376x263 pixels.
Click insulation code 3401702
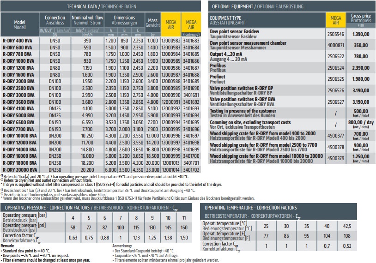(191, 170)
